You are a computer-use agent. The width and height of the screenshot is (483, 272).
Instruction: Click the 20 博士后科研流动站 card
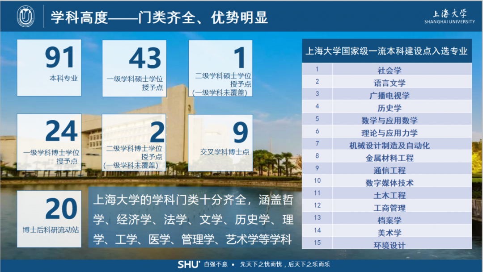(x=49, y=218)
